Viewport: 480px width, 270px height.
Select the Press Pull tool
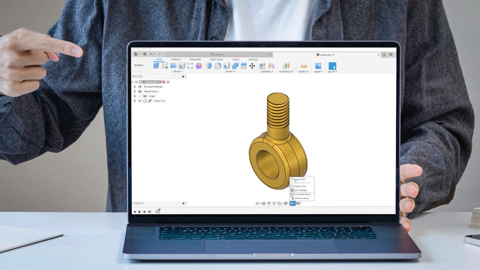coord(209,66)
